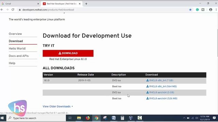The height and width of the screenshot is (122, 218).
Task: Go back to the previous page
Action: (x=2, y=10)
